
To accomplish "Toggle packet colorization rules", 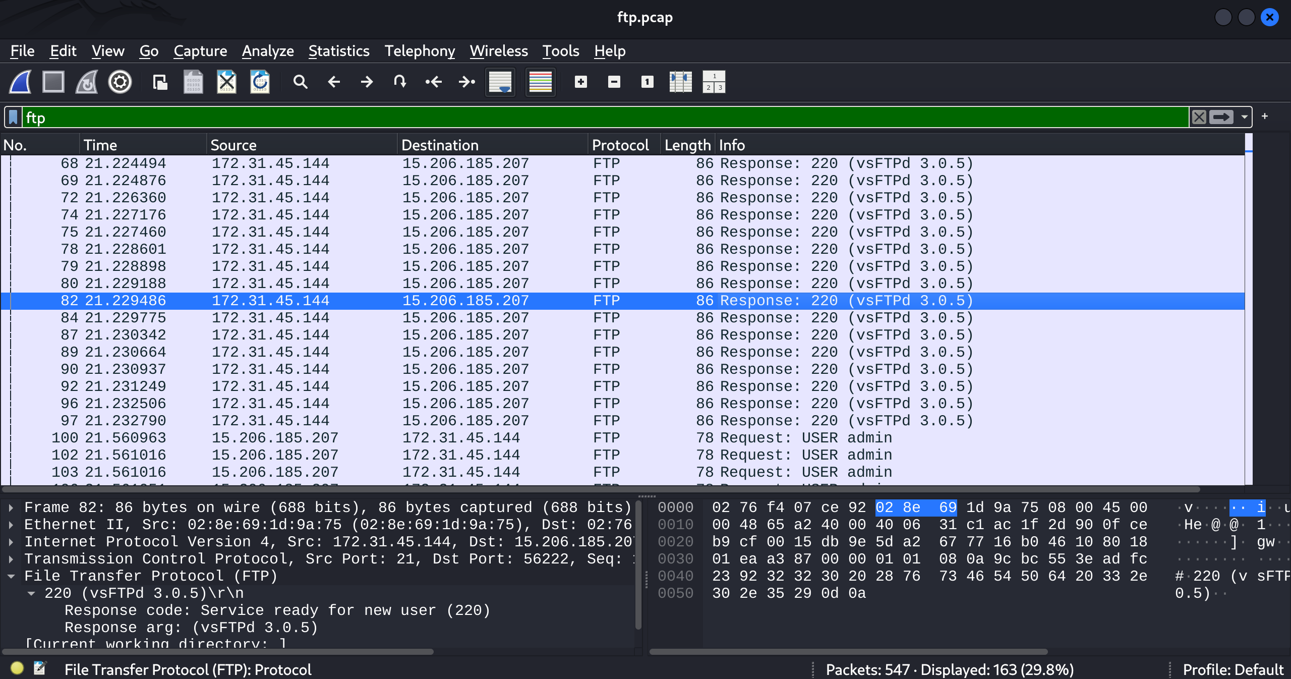I will point(541,82).
